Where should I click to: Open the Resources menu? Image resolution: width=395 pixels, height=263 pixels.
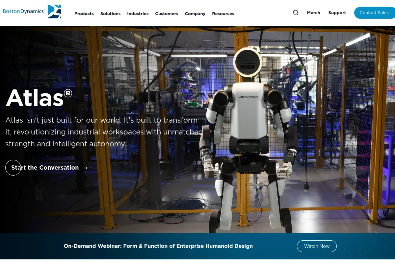(x=223, y=14)
